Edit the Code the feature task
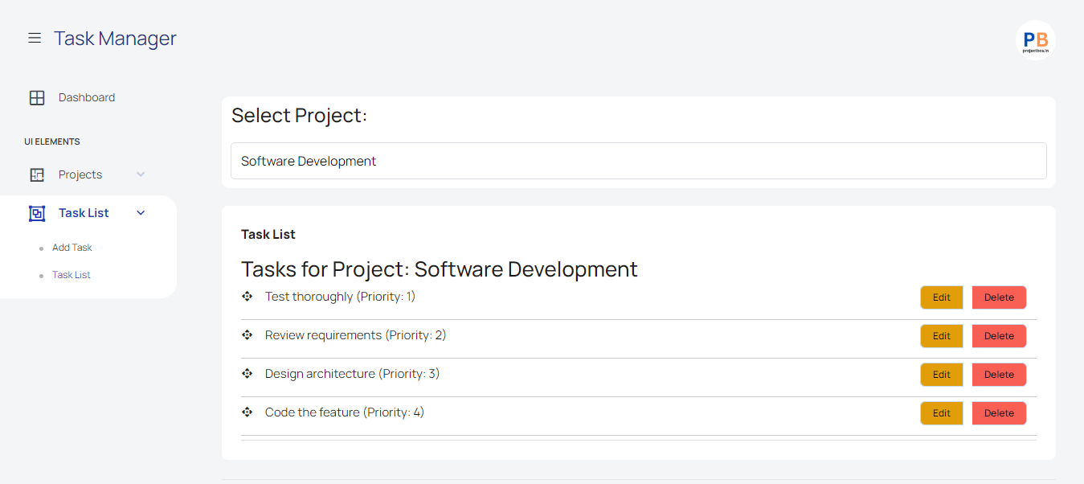This screenshot has height=484, width=1084. [x=942, y=413]
